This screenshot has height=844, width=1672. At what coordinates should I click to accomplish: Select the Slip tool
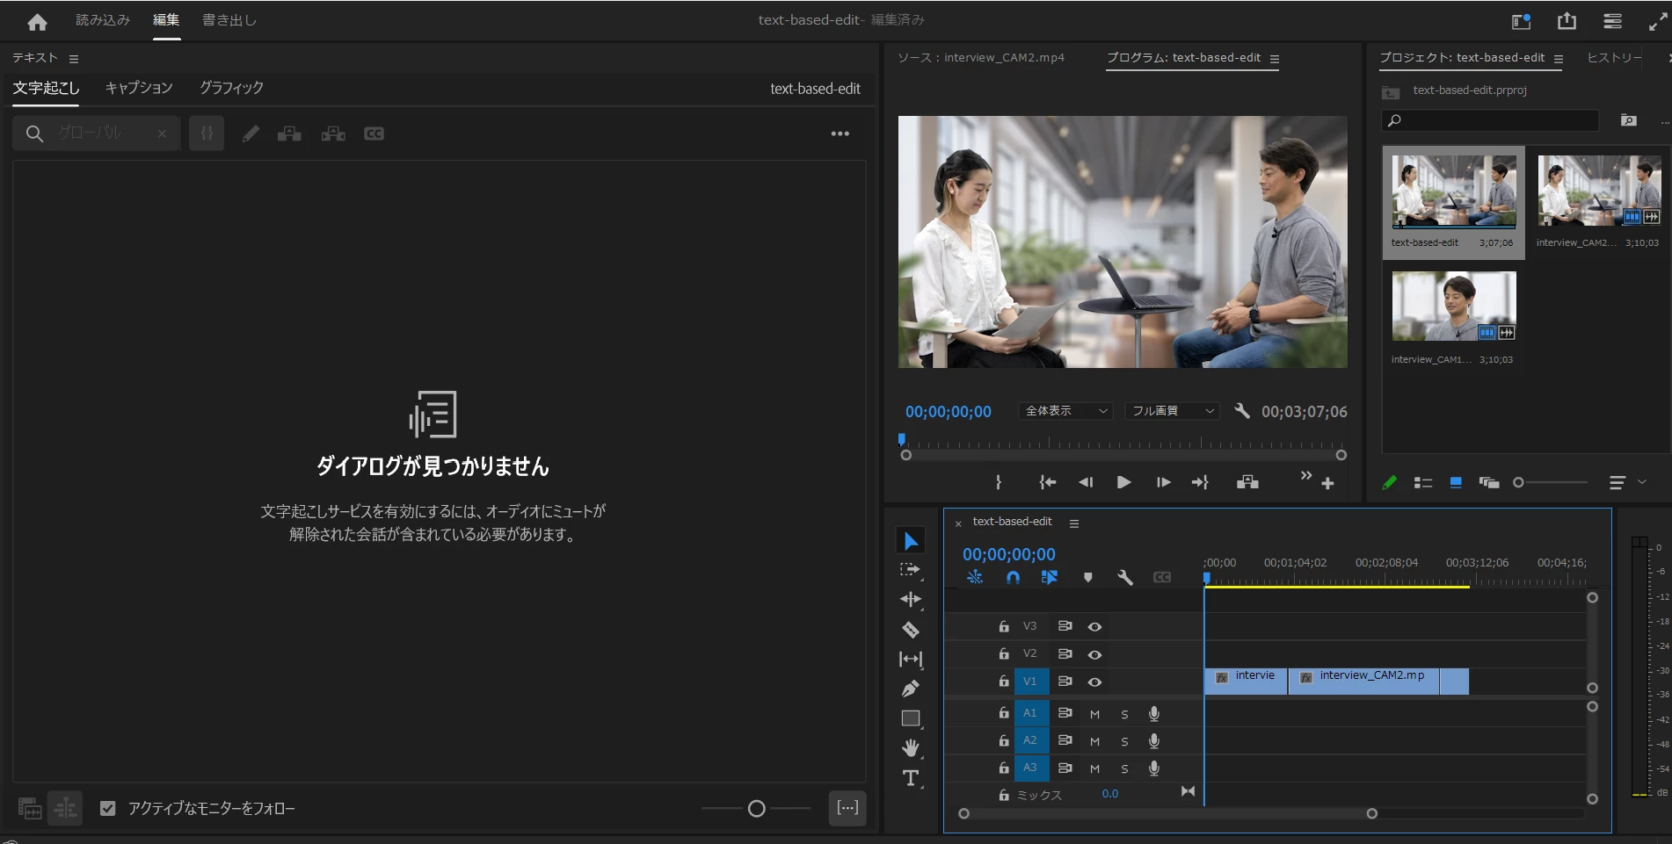(911, 659)
